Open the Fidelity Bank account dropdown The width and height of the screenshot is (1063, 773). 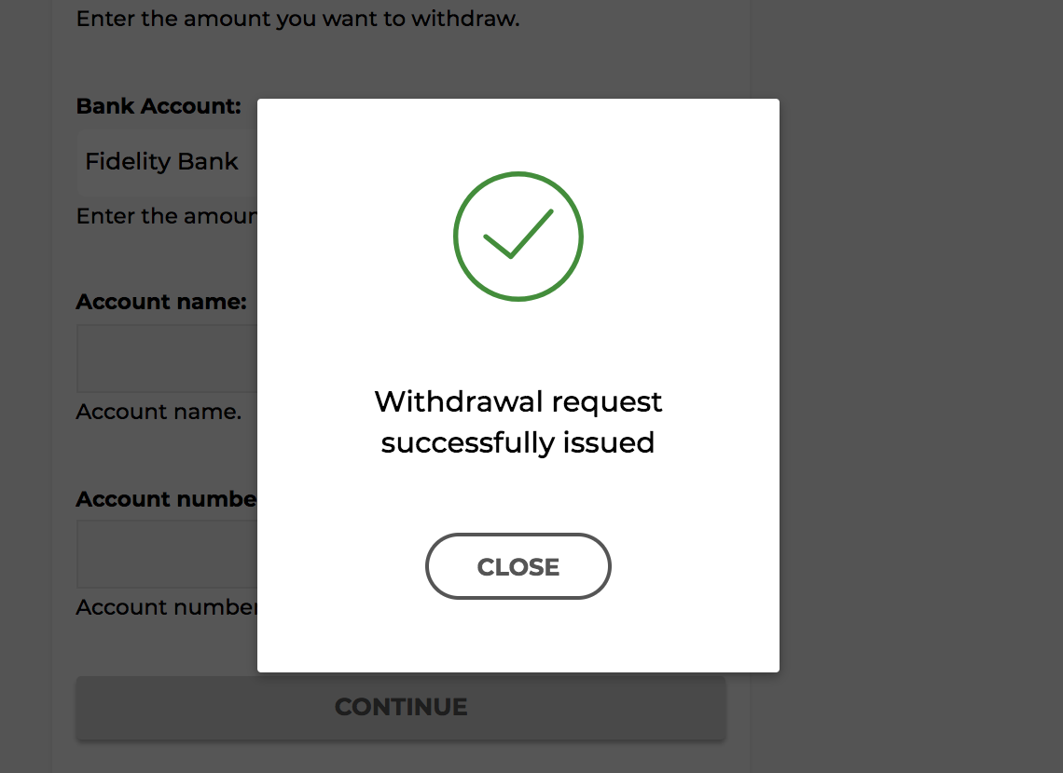(163, 162)
